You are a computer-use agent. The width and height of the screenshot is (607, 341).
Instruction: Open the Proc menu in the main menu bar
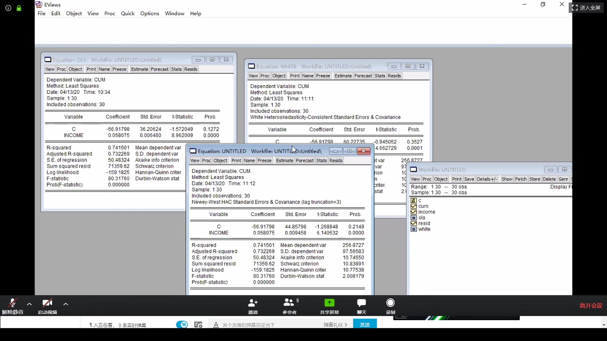click(110, 13)
